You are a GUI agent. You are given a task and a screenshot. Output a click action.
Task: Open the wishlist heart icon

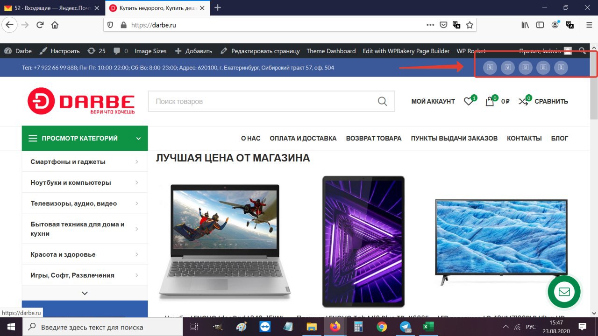468,101
